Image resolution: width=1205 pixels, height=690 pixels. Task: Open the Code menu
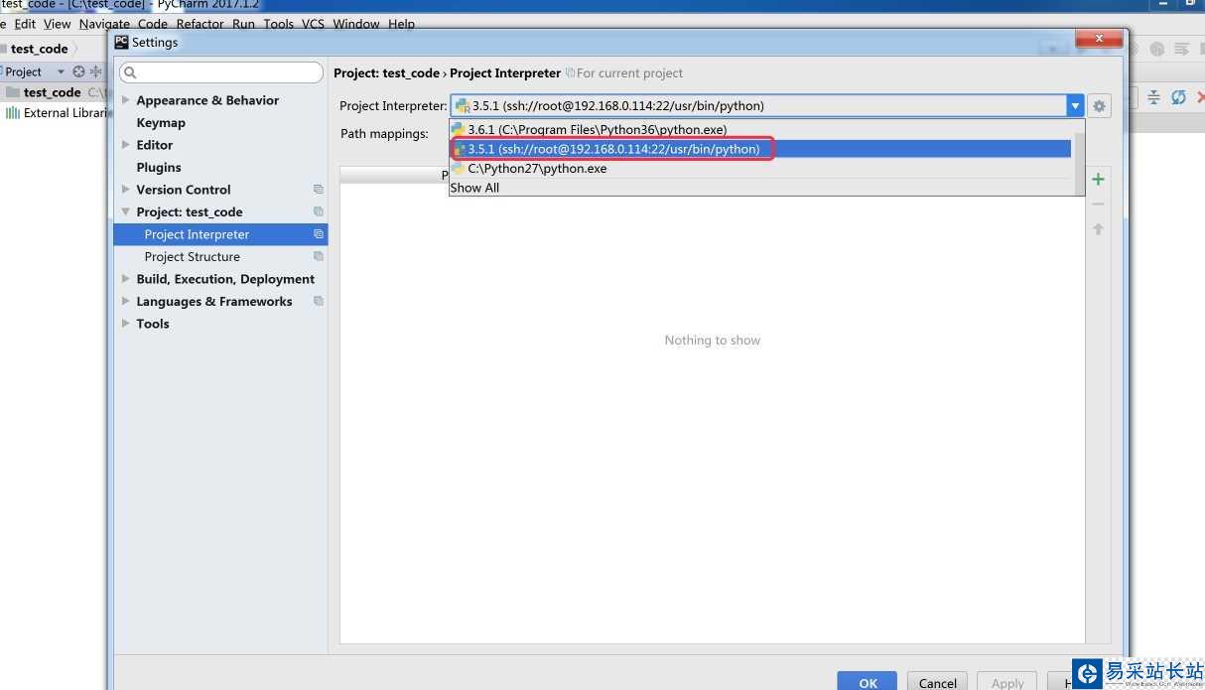click(153, 24)
